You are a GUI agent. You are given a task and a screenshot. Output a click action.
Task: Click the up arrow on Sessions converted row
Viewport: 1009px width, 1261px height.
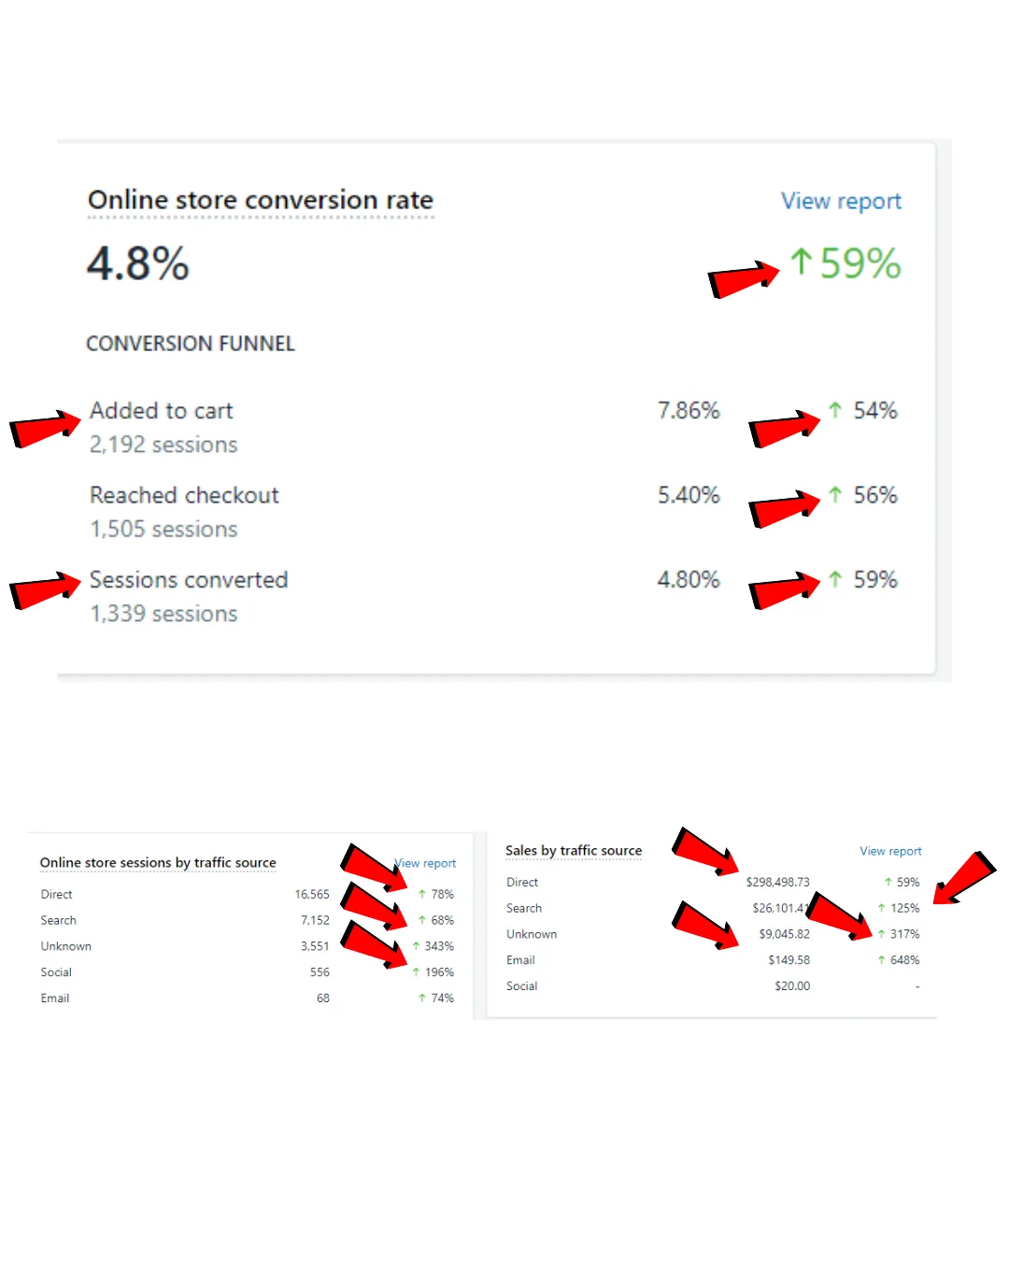(x=835, y=579)
